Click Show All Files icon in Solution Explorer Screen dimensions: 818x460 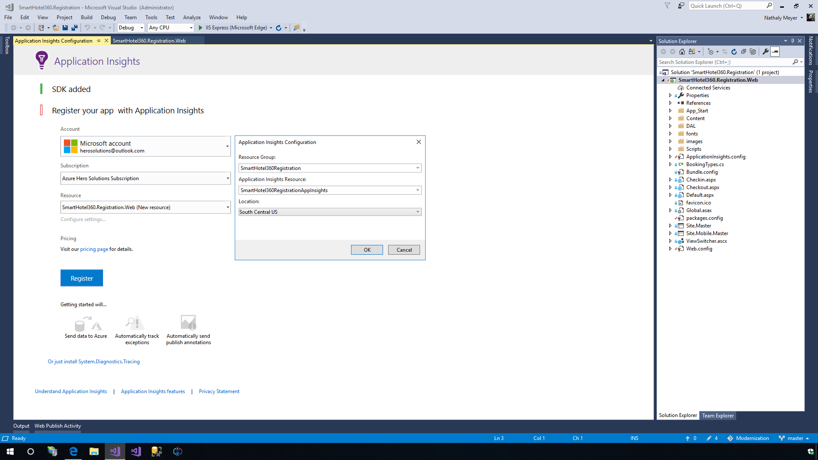pyautogui.click(x=753, y=52)
